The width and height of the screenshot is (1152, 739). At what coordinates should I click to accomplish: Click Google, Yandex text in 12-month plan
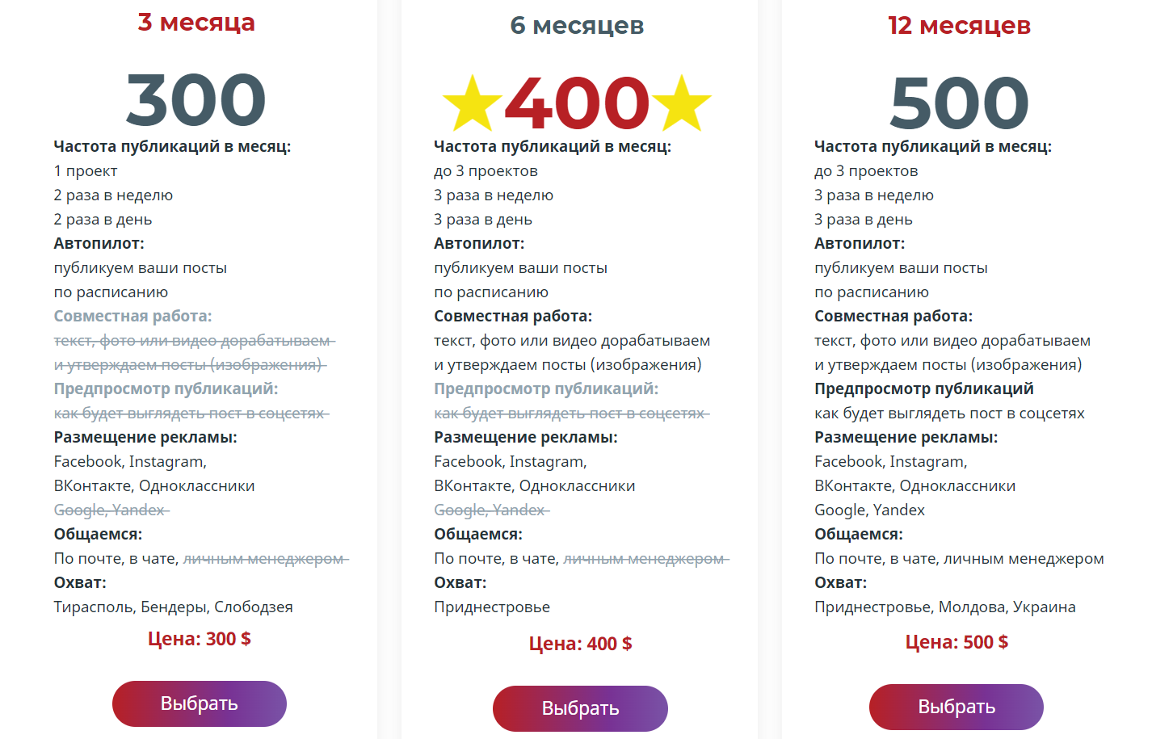point(869,510)
